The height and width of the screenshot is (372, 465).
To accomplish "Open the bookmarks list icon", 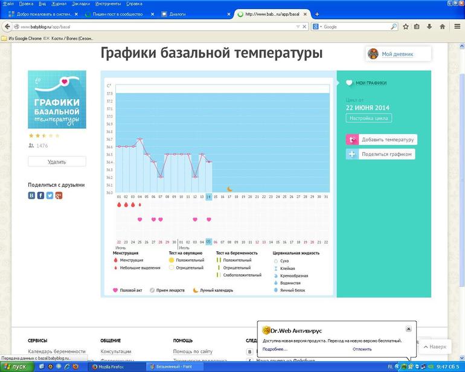I will coord(417,27).
